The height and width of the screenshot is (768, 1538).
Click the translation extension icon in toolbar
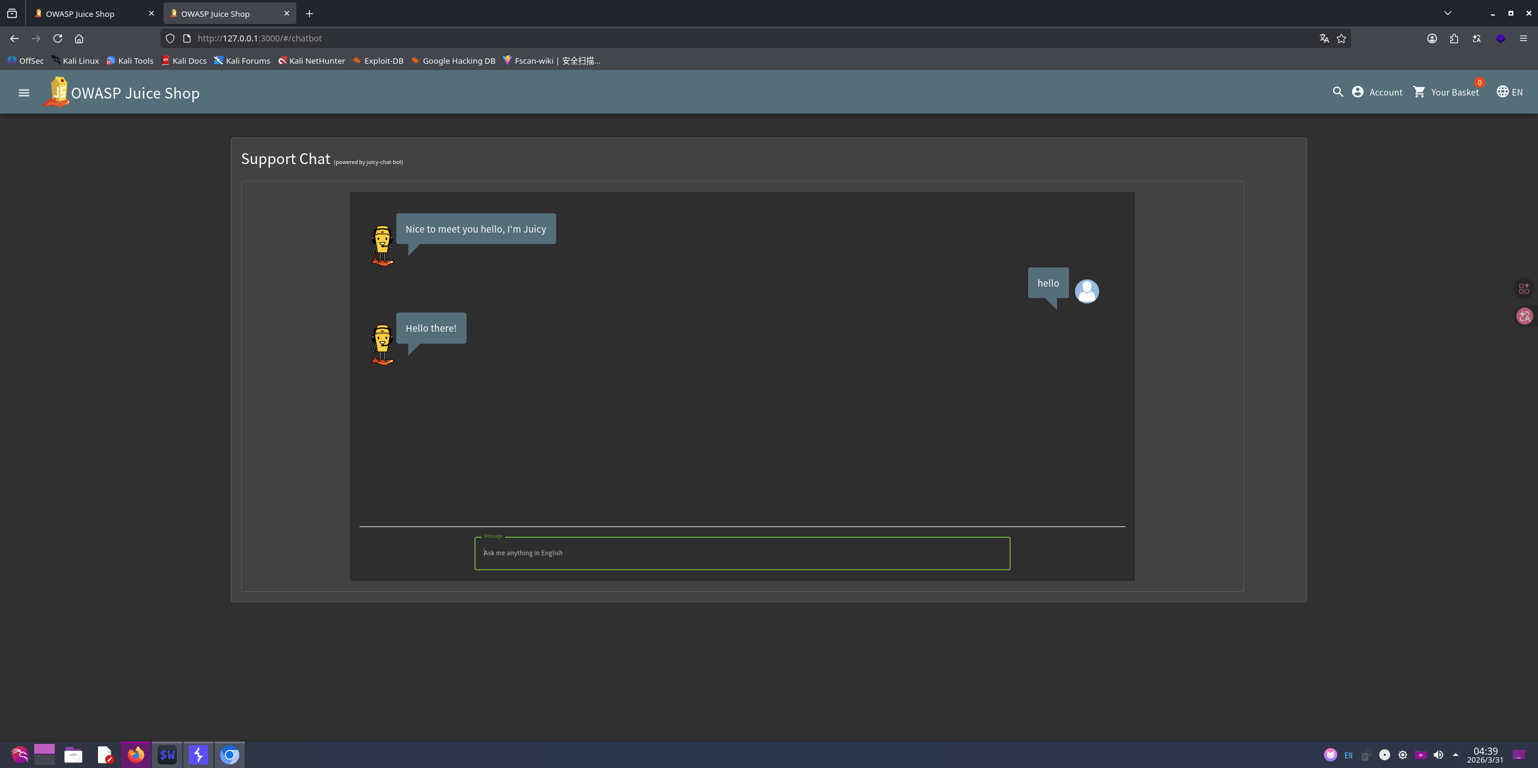pyautogui.click(x=1477, y=38)
